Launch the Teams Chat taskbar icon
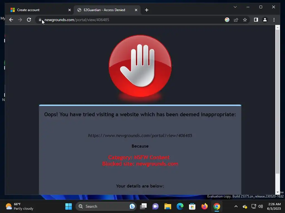Viewport: 285px width, 213px height. (155, 206)
